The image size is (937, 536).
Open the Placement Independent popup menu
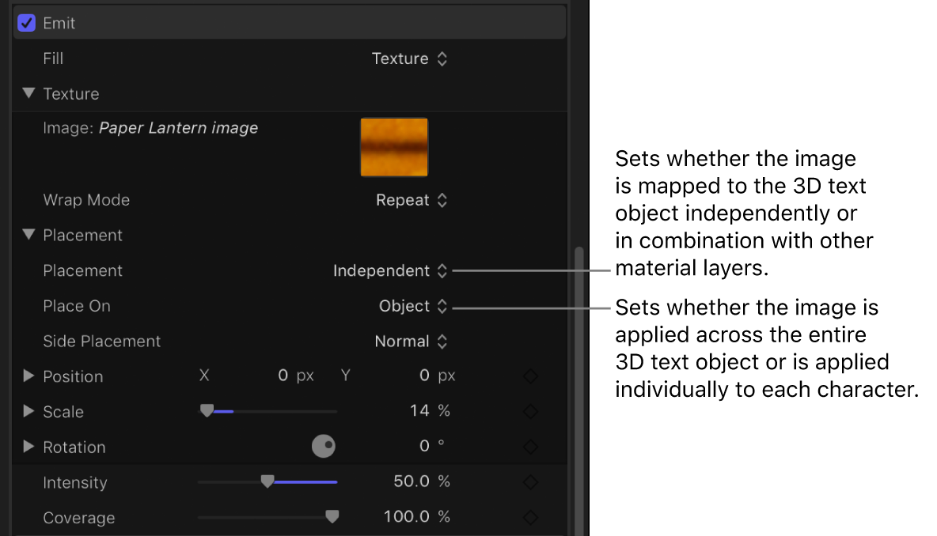click(x=390, y=270)
